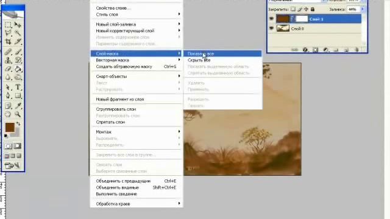Select the Magic Wand tool
Screen dimensions: 390x219
coord(18,32)
